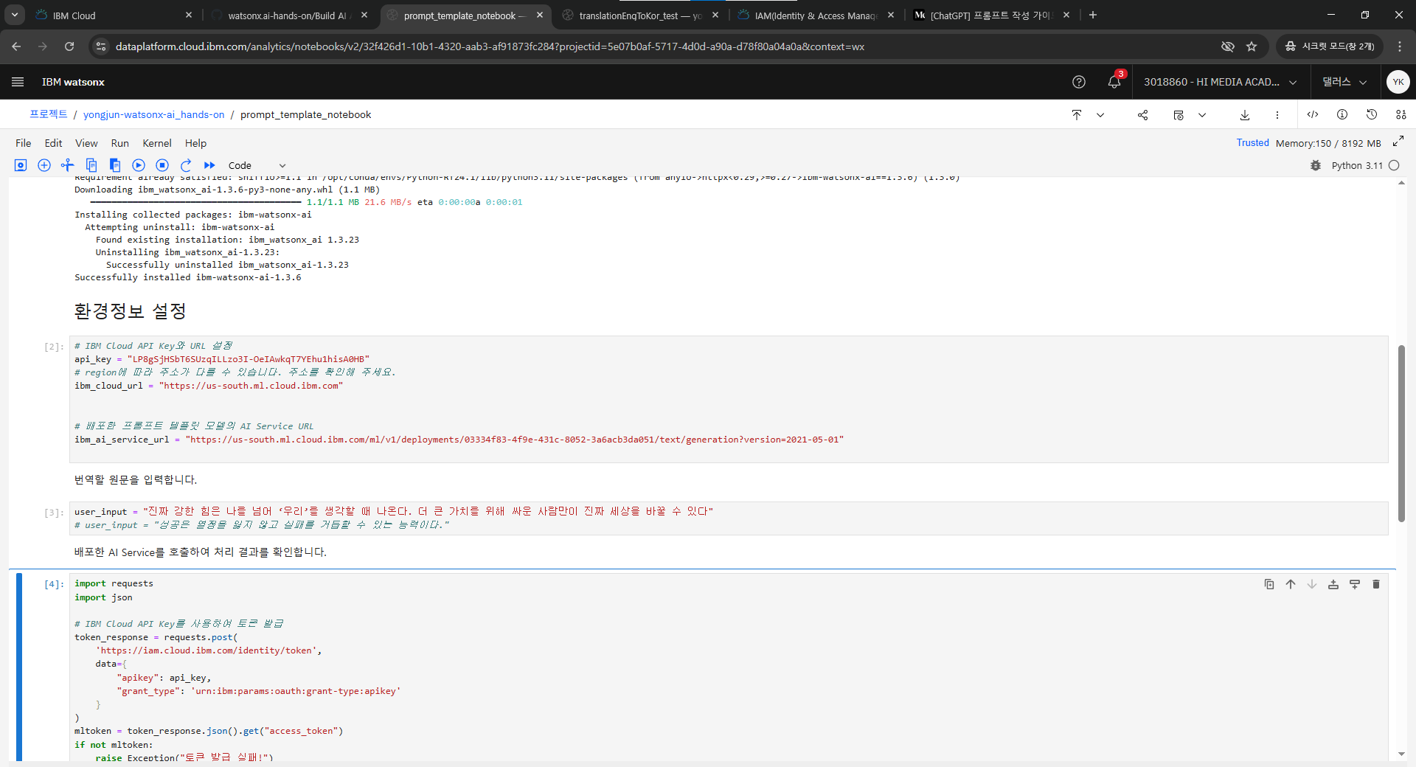Close the watsonx.ai-hands-on browser tab

click(364, 15)
